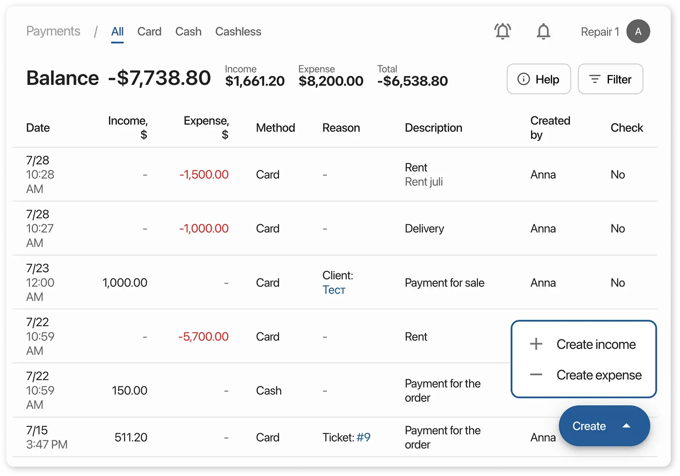Select the All tab
Image resolution: width=680 pixels, height=476 pixels.
(117, 31)
